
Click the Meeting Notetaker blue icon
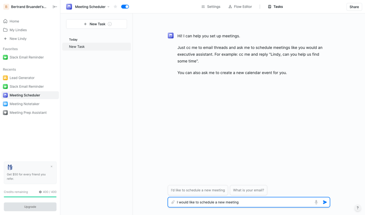(5, 104)
